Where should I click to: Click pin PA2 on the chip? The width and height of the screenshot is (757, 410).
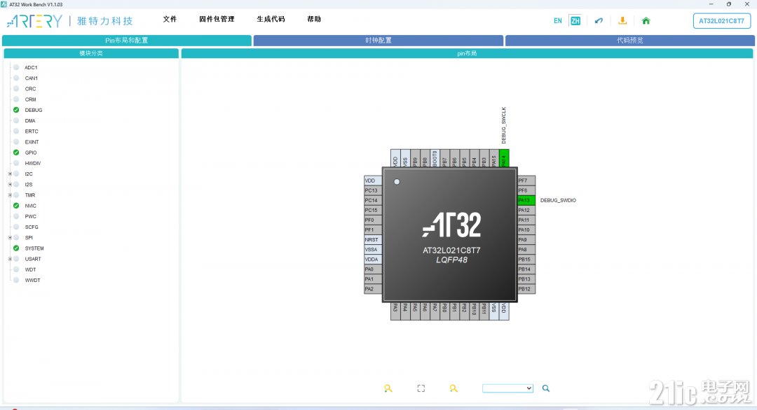point(373,289)
